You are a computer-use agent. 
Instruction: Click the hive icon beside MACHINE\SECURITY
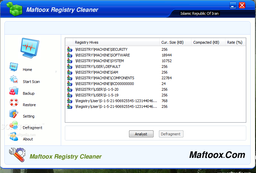pos(70,49)
